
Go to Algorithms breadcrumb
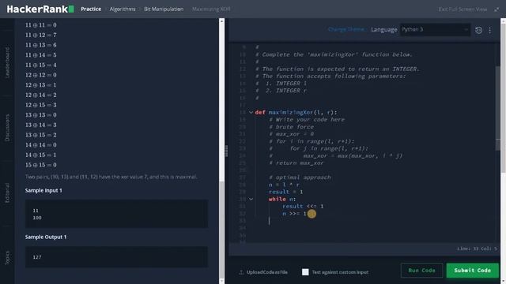[123, 9]
